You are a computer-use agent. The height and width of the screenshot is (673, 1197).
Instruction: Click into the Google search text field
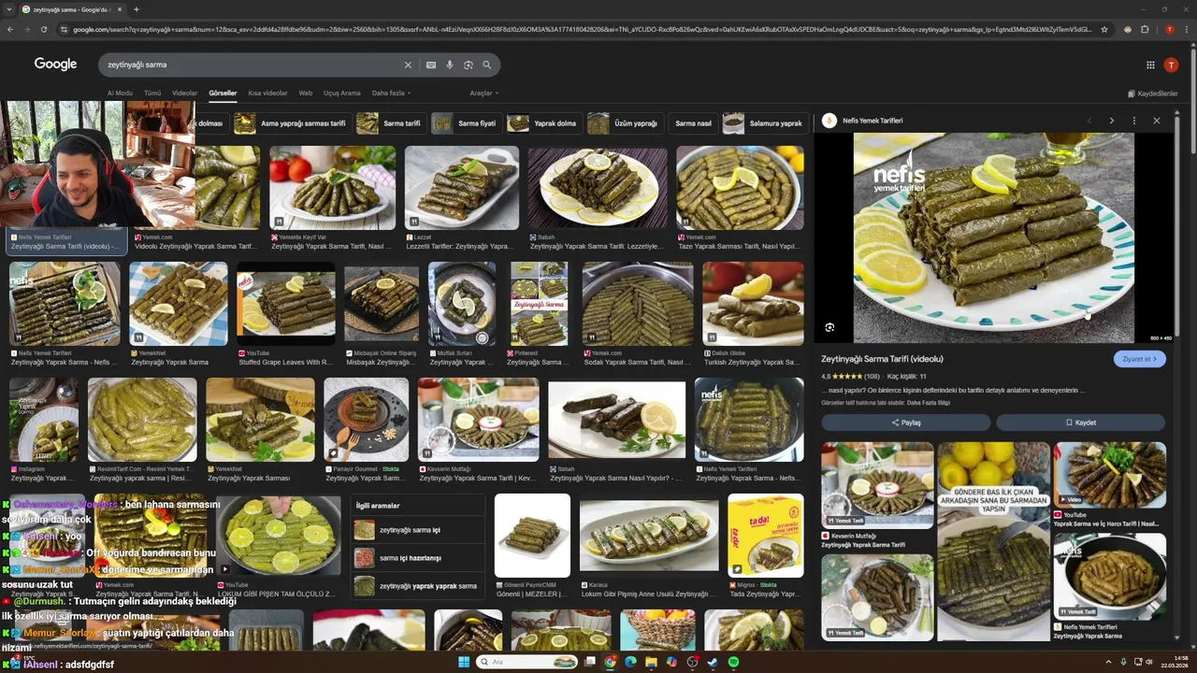point(252,64)
